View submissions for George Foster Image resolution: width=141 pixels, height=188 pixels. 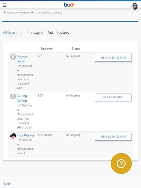pyautogui.click(x=113, y=58)
